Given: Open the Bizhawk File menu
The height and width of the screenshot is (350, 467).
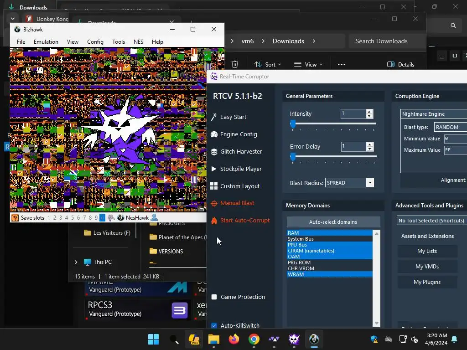Looking at the screenshot, I should point(21,42).
